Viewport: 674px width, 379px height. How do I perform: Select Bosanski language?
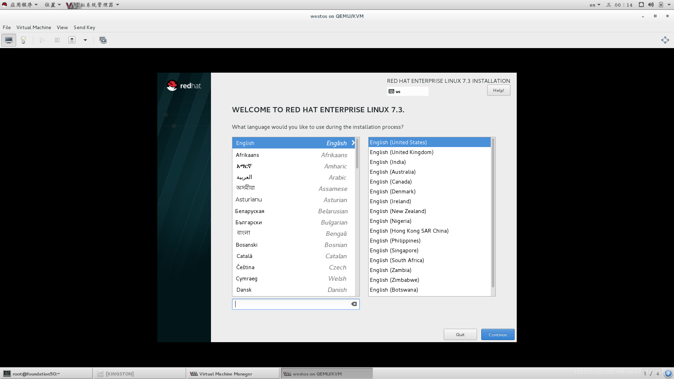tap(293, 245)
